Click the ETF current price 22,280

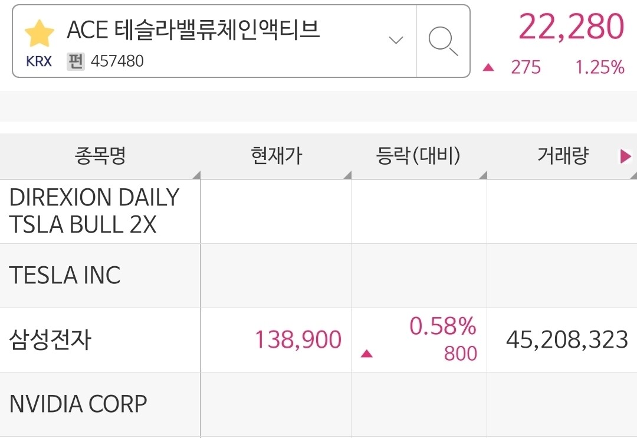[x=571, y=27]
